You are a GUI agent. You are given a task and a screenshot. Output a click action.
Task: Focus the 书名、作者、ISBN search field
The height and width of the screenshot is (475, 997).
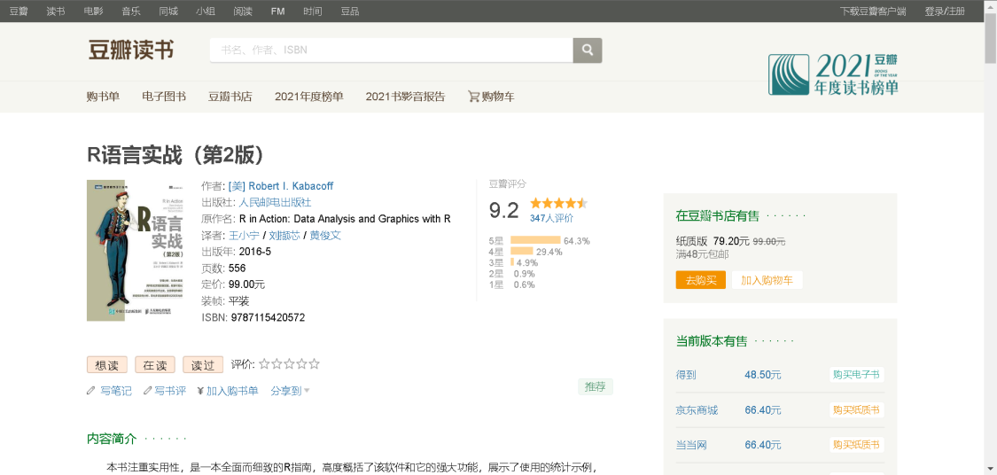click(x=392, y=51)
